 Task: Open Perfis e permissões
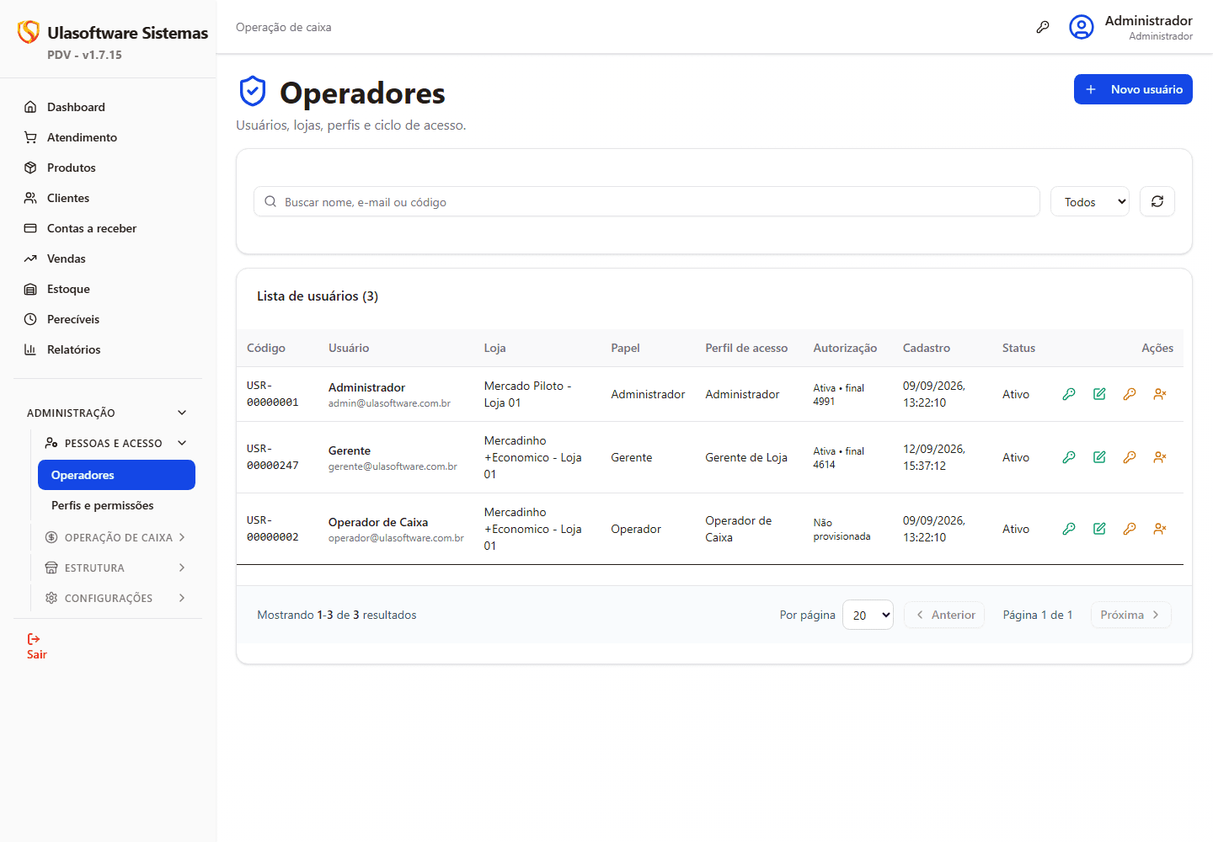[x=116, y=505]
